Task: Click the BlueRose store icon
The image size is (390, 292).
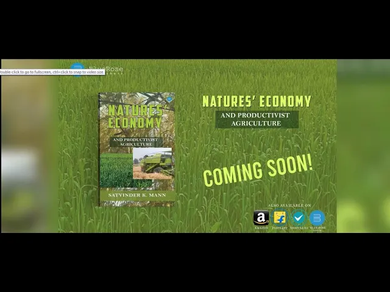Action: (x=317, y=218)
